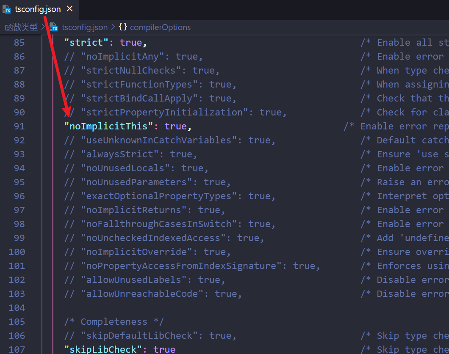Click "strictPropertyInitialization" commented line
Screen dimensions: 449x354
[x=175, y=113]
